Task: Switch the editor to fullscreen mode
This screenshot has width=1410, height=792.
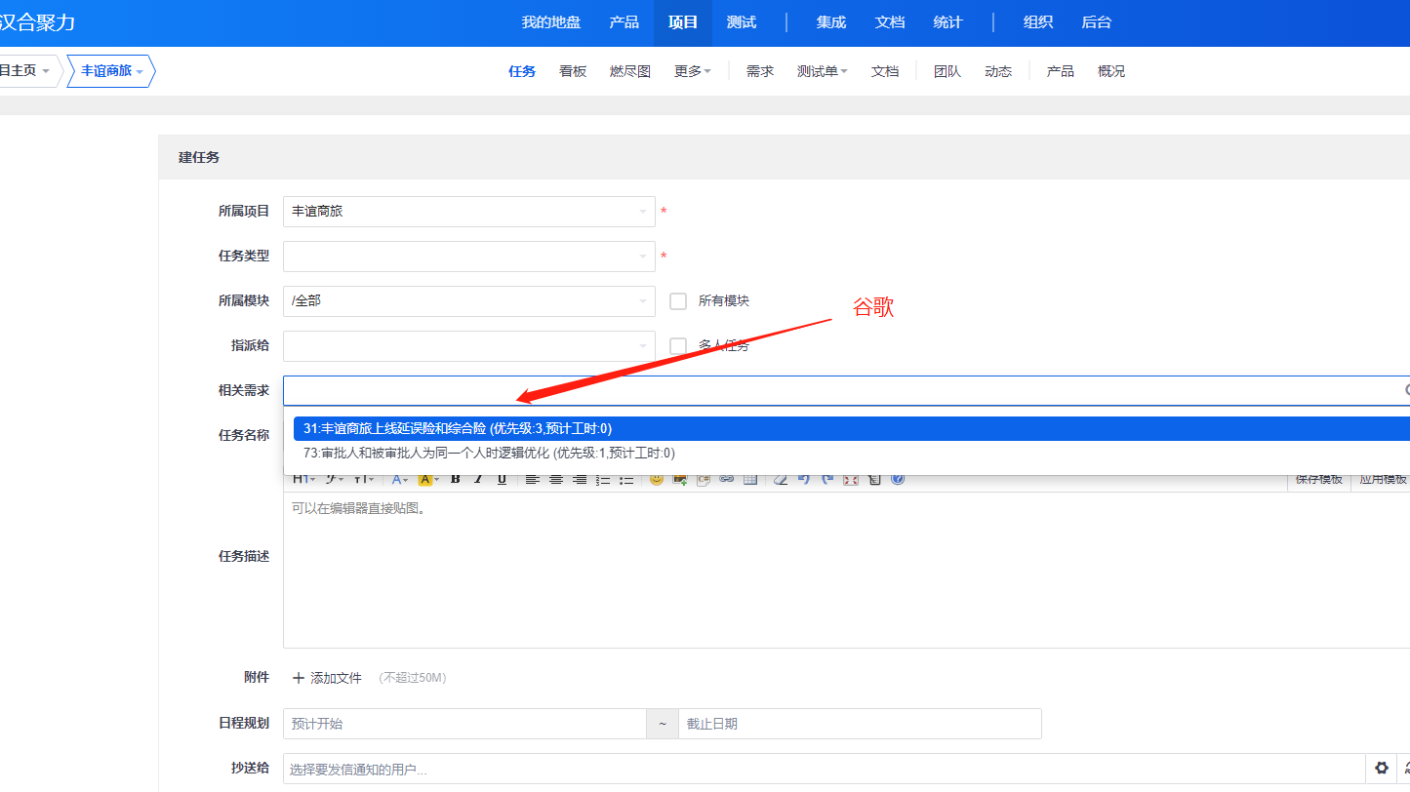Action: tap(851, 479)
